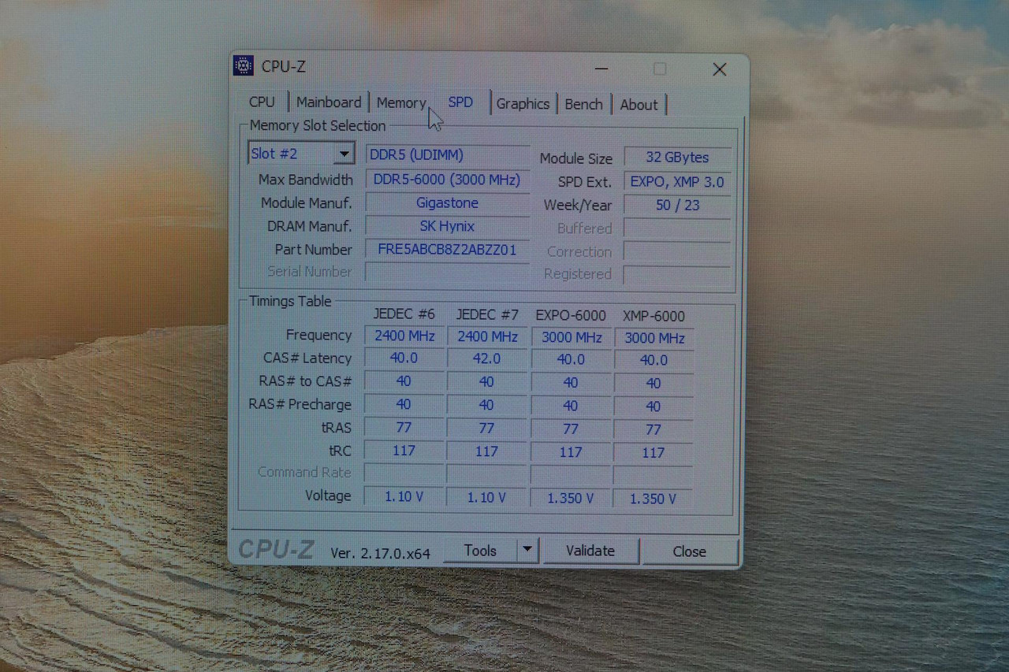Click the Validate button
The width and height of the screenshot is (1009, 672).
click(x=590, y=551)
